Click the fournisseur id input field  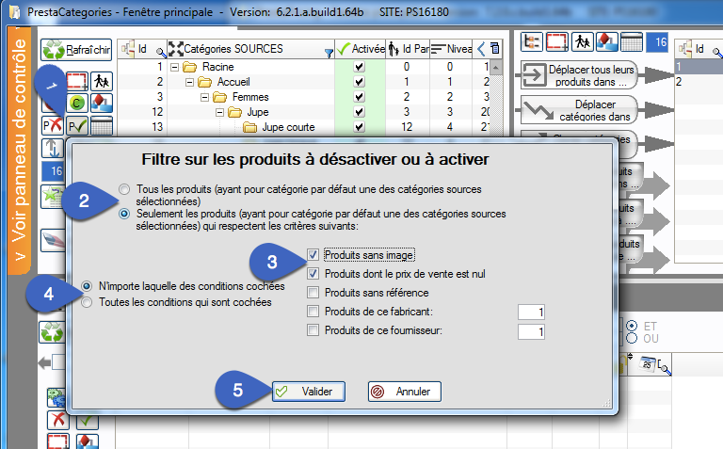pyautogui.click(x=531, y=331)
